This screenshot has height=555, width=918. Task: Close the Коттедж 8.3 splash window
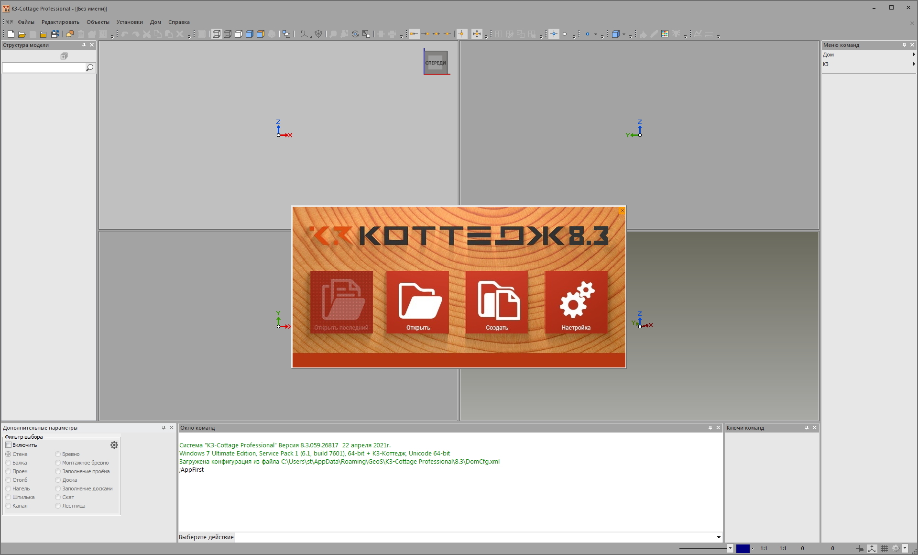coord(622,211)
